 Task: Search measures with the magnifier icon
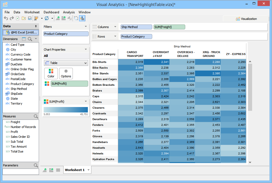(36, 116)
